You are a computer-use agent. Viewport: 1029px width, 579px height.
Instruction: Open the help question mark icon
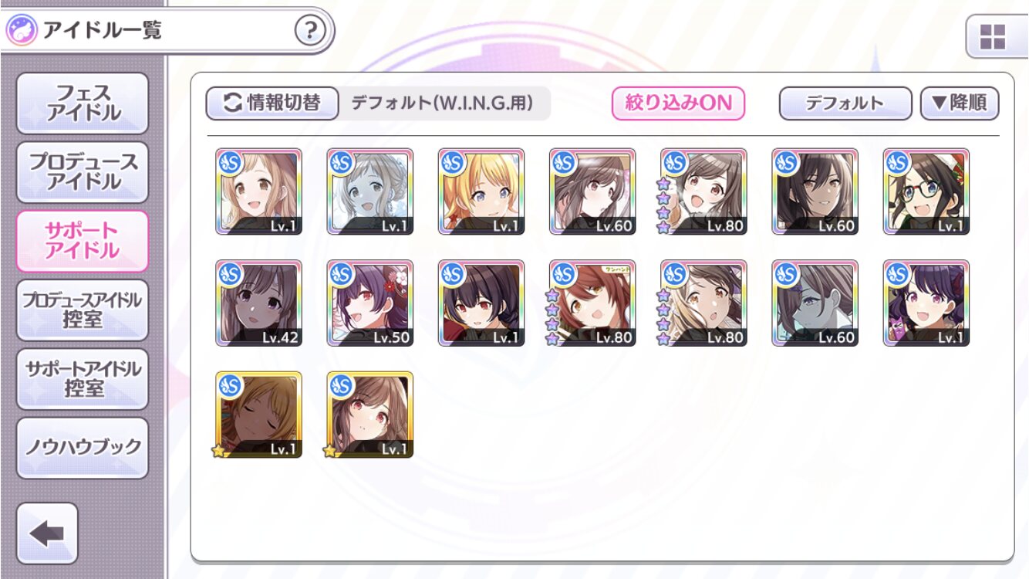click(310, 31)
